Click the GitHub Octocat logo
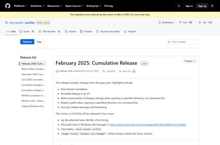This screenshot has width=220, height=145. pos(8,6)
